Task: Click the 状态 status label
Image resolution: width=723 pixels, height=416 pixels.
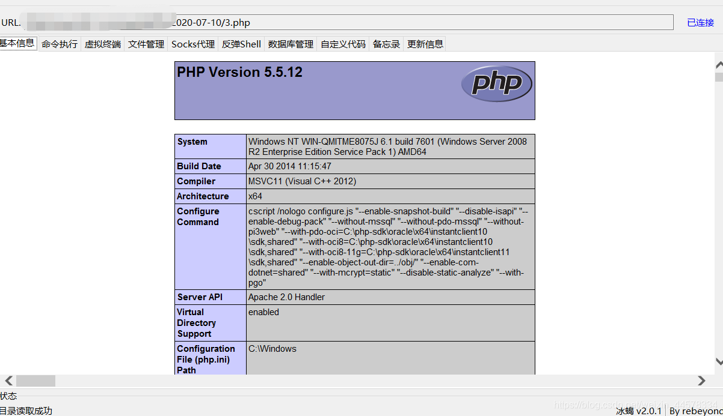Action: (8, 396)
